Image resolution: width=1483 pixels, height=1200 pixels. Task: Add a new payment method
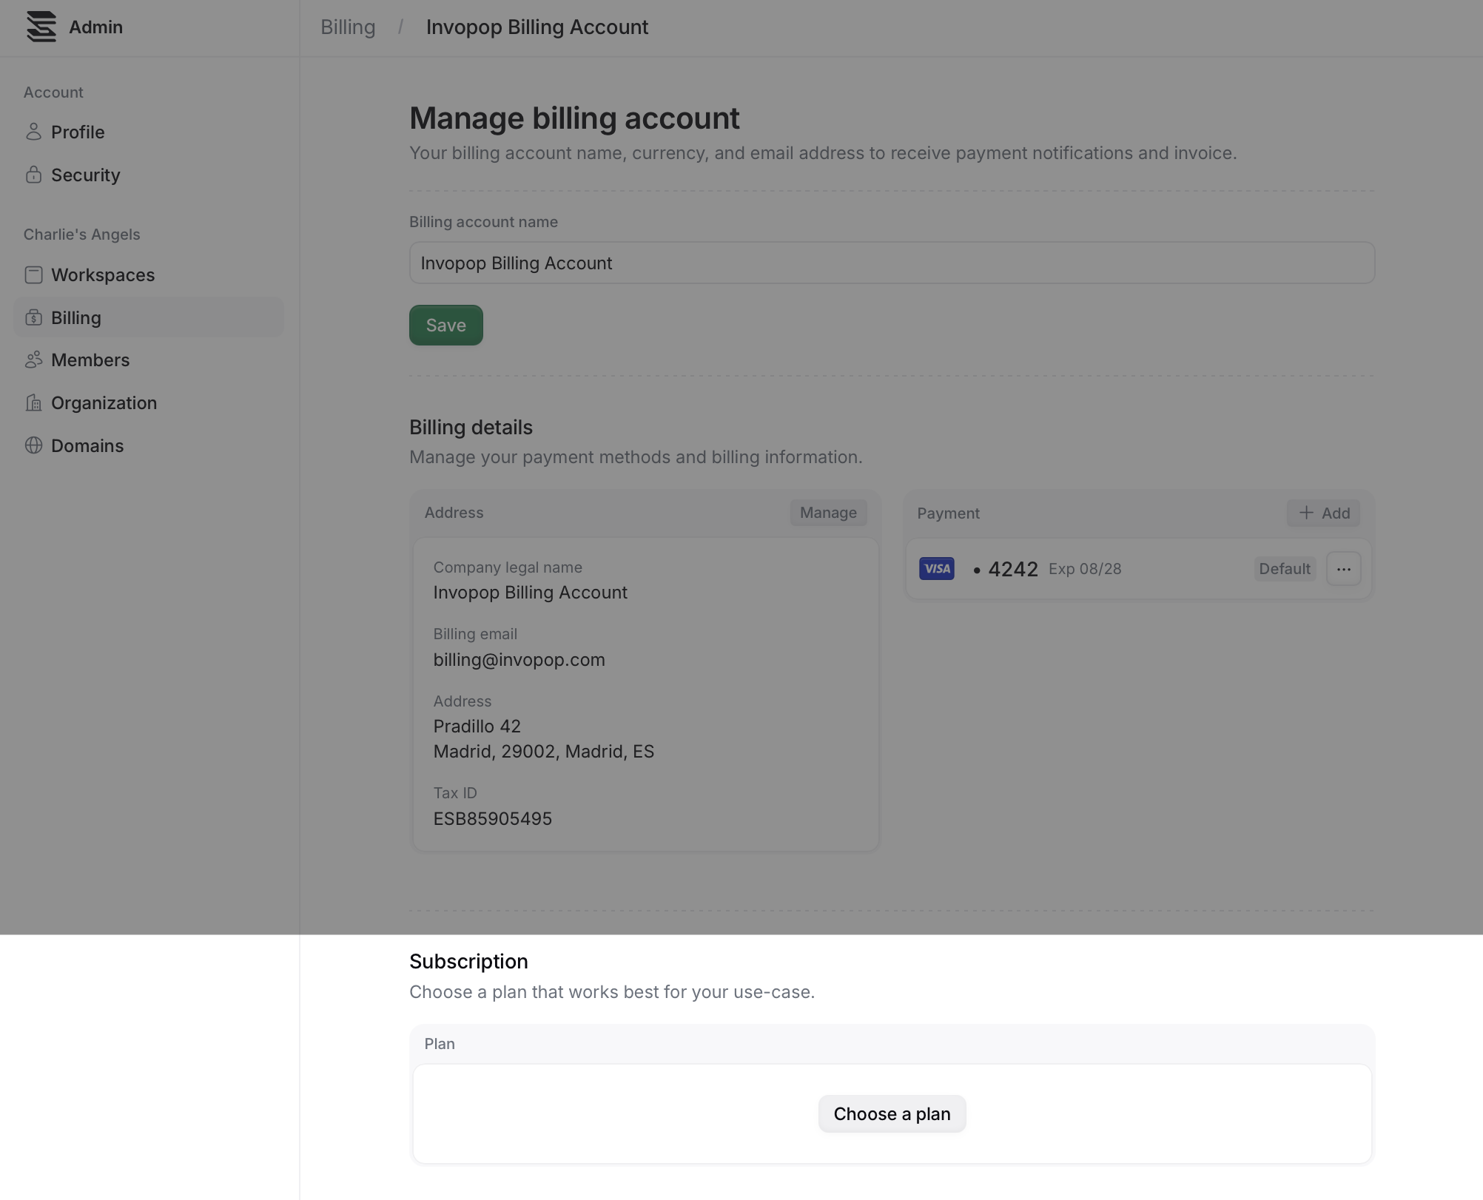click(1324, 513)
